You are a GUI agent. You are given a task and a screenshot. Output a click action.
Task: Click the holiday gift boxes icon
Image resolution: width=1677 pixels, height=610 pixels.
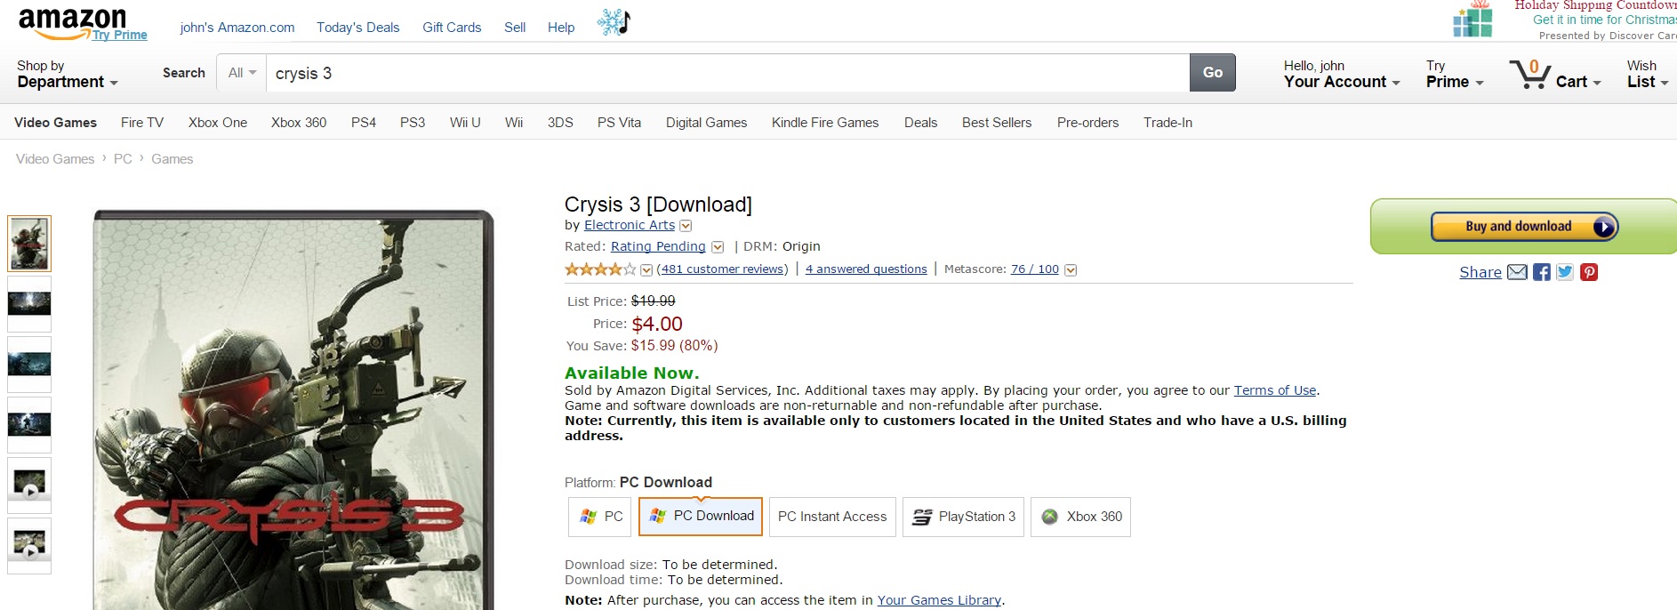point(1472,20)
